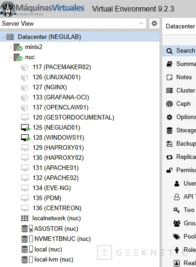Click the gear settings icon beside Server View
Image resolution: width=196 pixels, height=267 pixels.
pos(154,23)
